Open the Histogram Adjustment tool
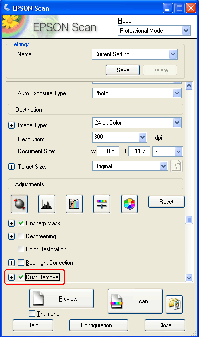The height and width of the screenshot is (337, 199). click(x=47, y=204)
